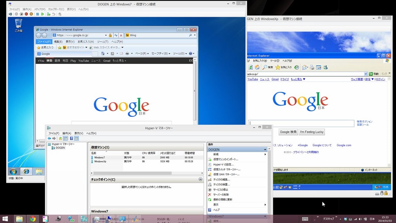Collapse the Checkpoints section in Hyper-V Manager
The image size is (396, 223).
click(x=200, y=180)
